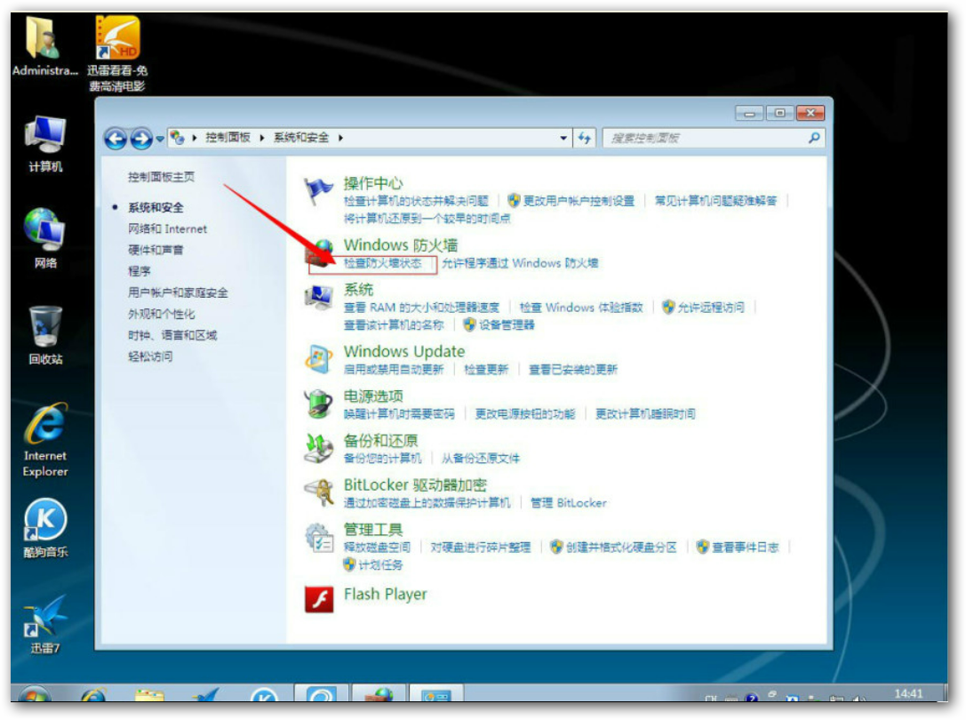Image resolution: width=966 pixels, height=720 pixels.
Task: Refresh the control panel address bar
Action: click(x=584, y=138)
